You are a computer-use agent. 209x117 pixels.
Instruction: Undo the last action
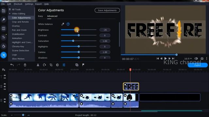pos(12,65)
